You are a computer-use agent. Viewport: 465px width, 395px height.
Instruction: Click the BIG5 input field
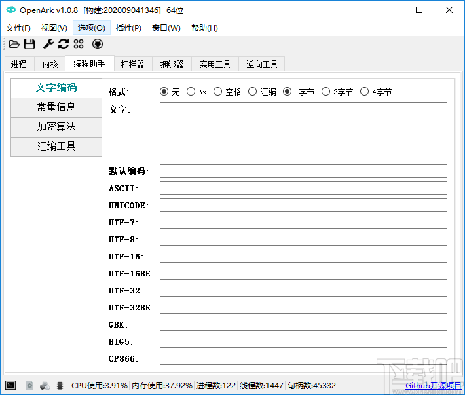303,342
